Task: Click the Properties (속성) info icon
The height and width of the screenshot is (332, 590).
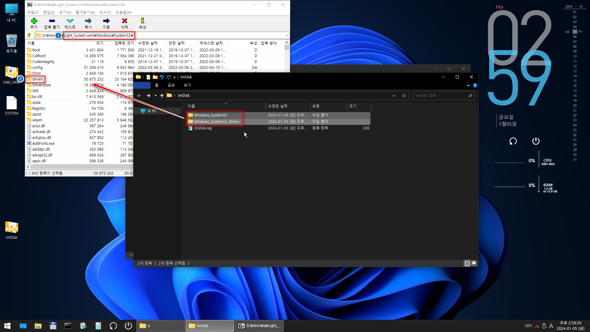Action: coord(143,21)
